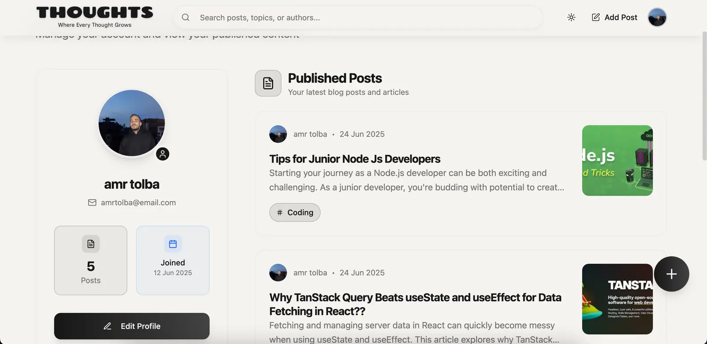707x344 pixels.
Task: Click author avatar on TanStack Query post
Action: (x=278, y=273)
